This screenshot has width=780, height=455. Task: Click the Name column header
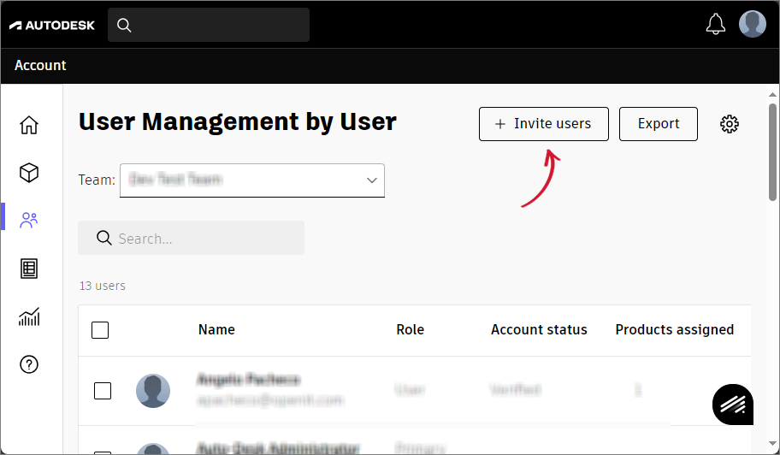click(x=216, y=329)
